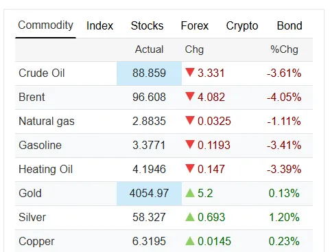The image size is (330, 252).
Task: Click Copper actual value 6.3195
Action: [x=149, y=242]
